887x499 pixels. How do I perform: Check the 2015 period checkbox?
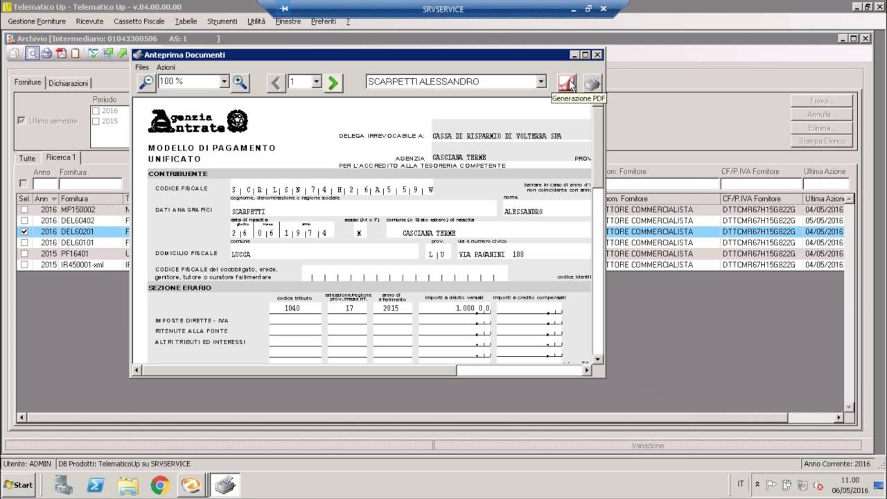tap(96, 121)
